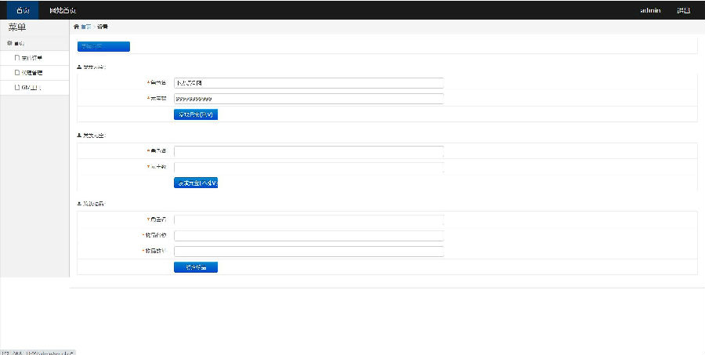Click the user icon heading the third form section
The height and width of the screenshot is (355, 705).
[x=79, y=204]
